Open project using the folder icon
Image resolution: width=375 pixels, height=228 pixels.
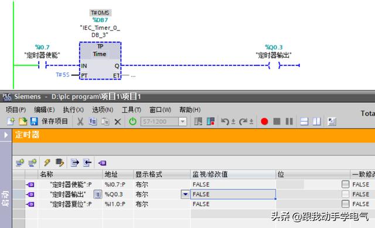click(23, 122)
